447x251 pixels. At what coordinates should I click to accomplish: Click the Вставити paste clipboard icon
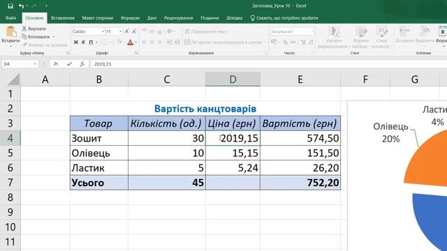pos(11,31)
